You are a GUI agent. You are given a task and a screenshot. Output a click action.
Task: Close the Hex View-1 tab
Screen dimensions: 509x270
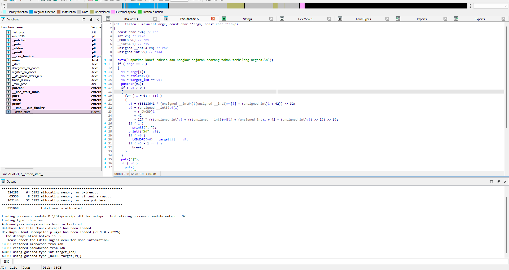pyautogui.click(x=329, y=19)
